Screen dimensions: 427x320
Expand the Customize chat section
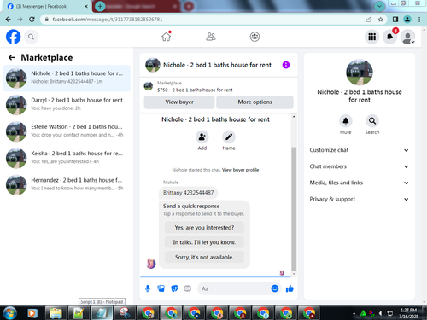tap(359, 150)
